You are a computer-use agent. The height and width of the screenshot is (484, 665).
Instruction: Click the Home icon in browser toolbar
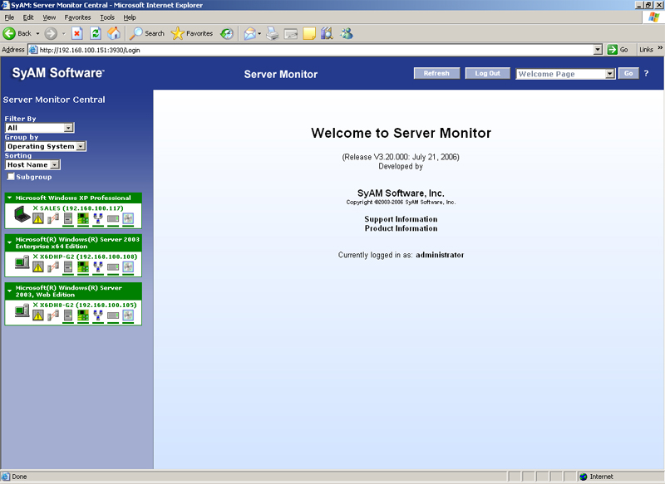point(114,33)
